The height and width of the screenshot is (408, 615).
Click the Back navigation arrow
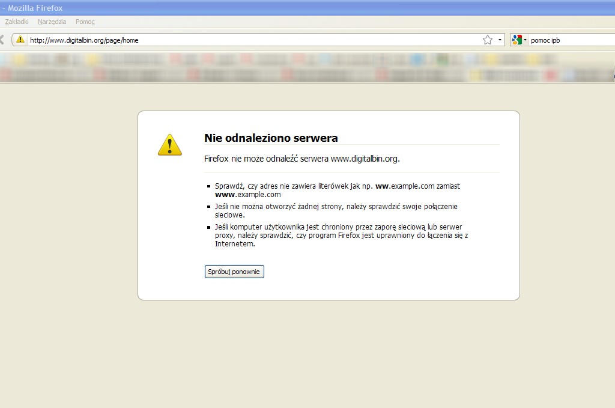pos(2,40)
